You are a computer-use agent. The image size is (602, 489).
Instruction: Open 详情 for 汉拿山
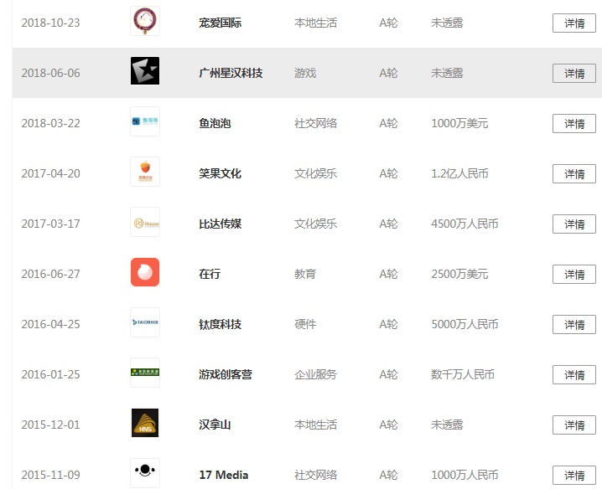click(574, 425)
